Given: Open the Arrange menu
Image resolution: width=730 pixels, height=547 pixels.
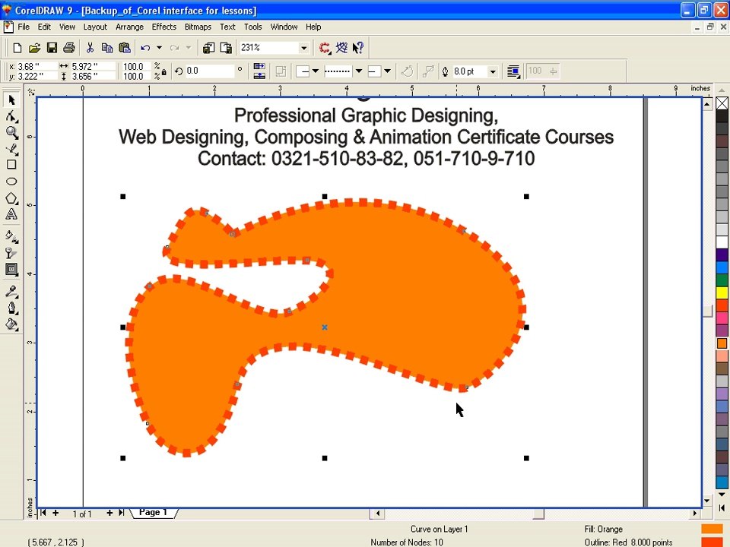Looking at the screenshot, I should 129,27.
